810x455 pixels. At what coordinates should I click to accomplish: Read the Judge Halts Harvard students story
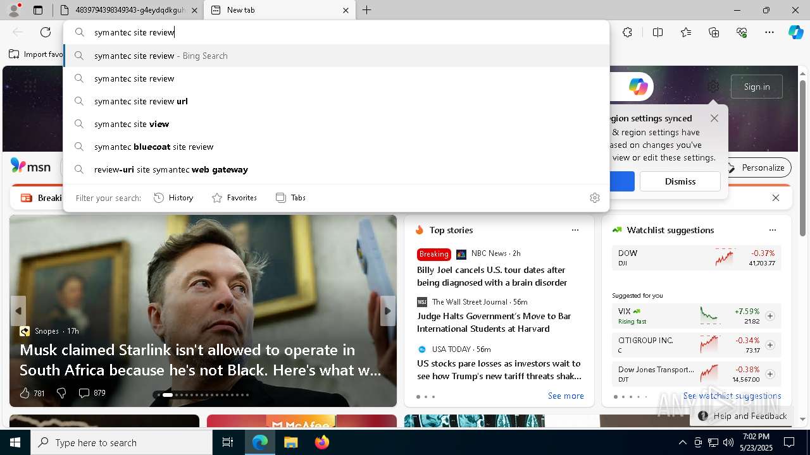[494, 322]
